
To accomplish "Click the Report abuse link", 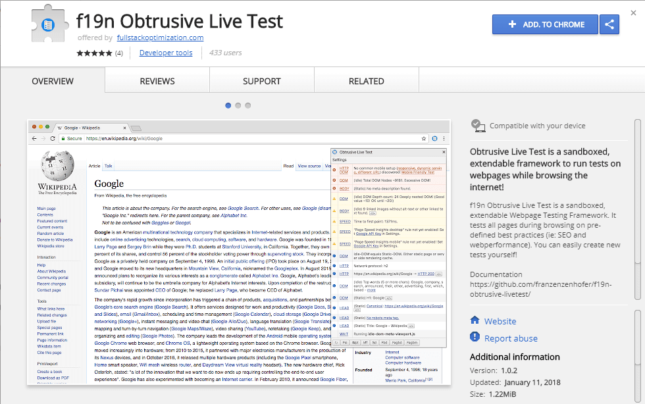I will click(x=511, y=338).
